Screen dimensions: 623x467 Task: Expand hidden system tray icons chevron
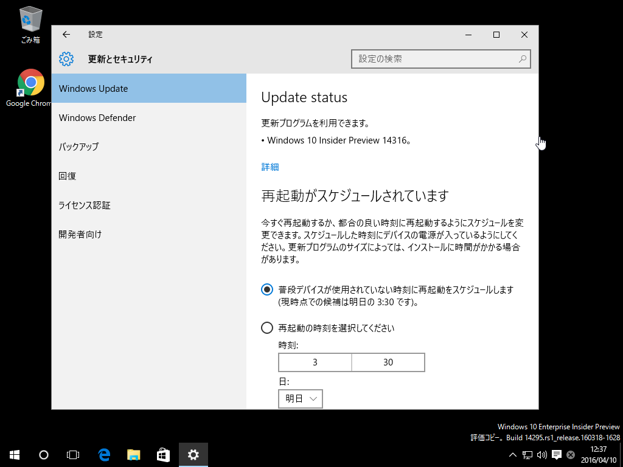coord(512,455)
